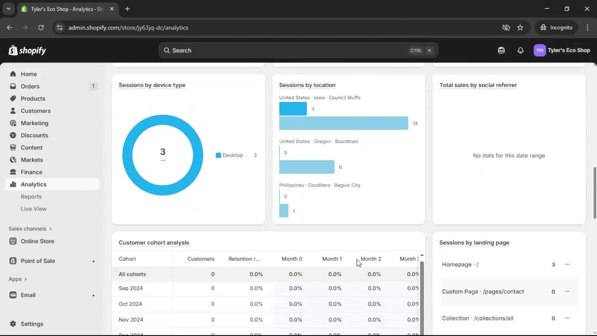Viewport: 597px width, 336px height.
Task: Expand the Apps section
Action: point(18,279)
